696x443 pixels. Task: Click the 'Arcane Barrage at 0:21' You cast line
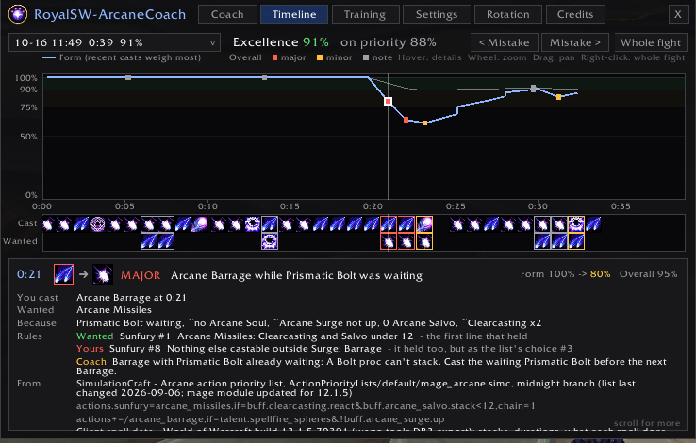pos(131,298)
